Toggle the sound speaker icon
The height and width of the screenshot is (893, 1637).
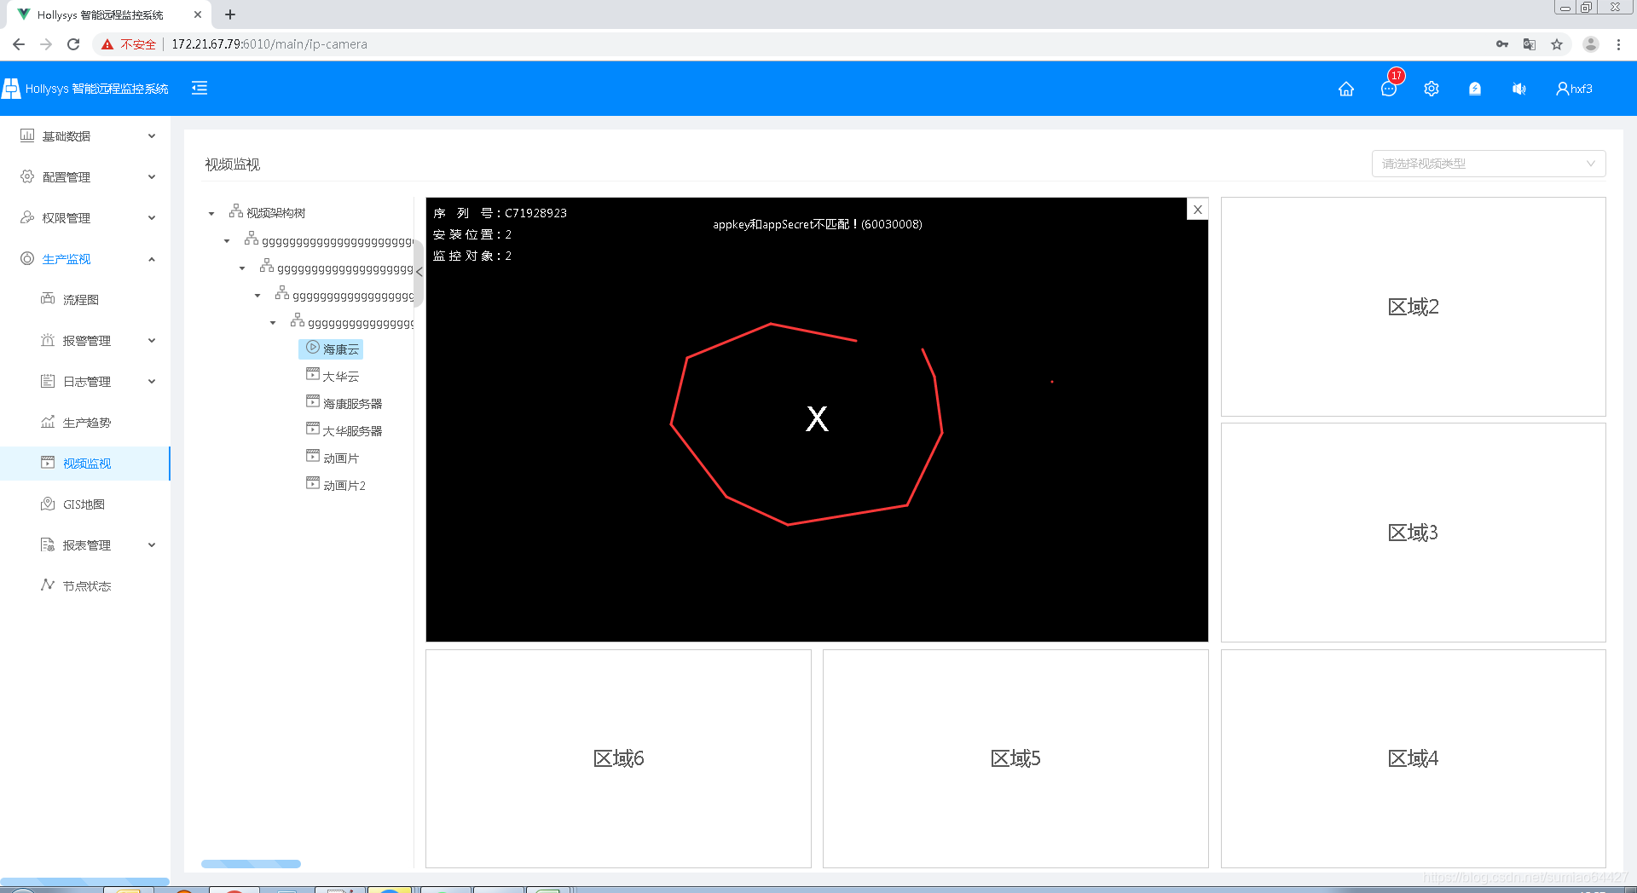coord(1518,89)
